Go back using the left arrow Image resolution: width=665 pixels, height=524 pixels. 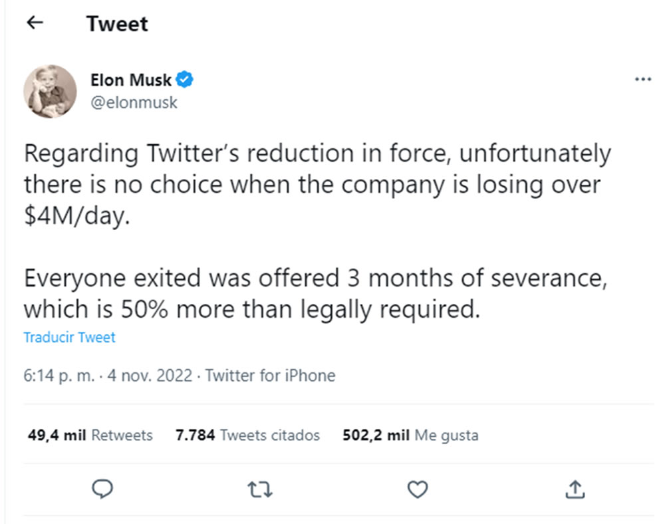tap(35, 23)
